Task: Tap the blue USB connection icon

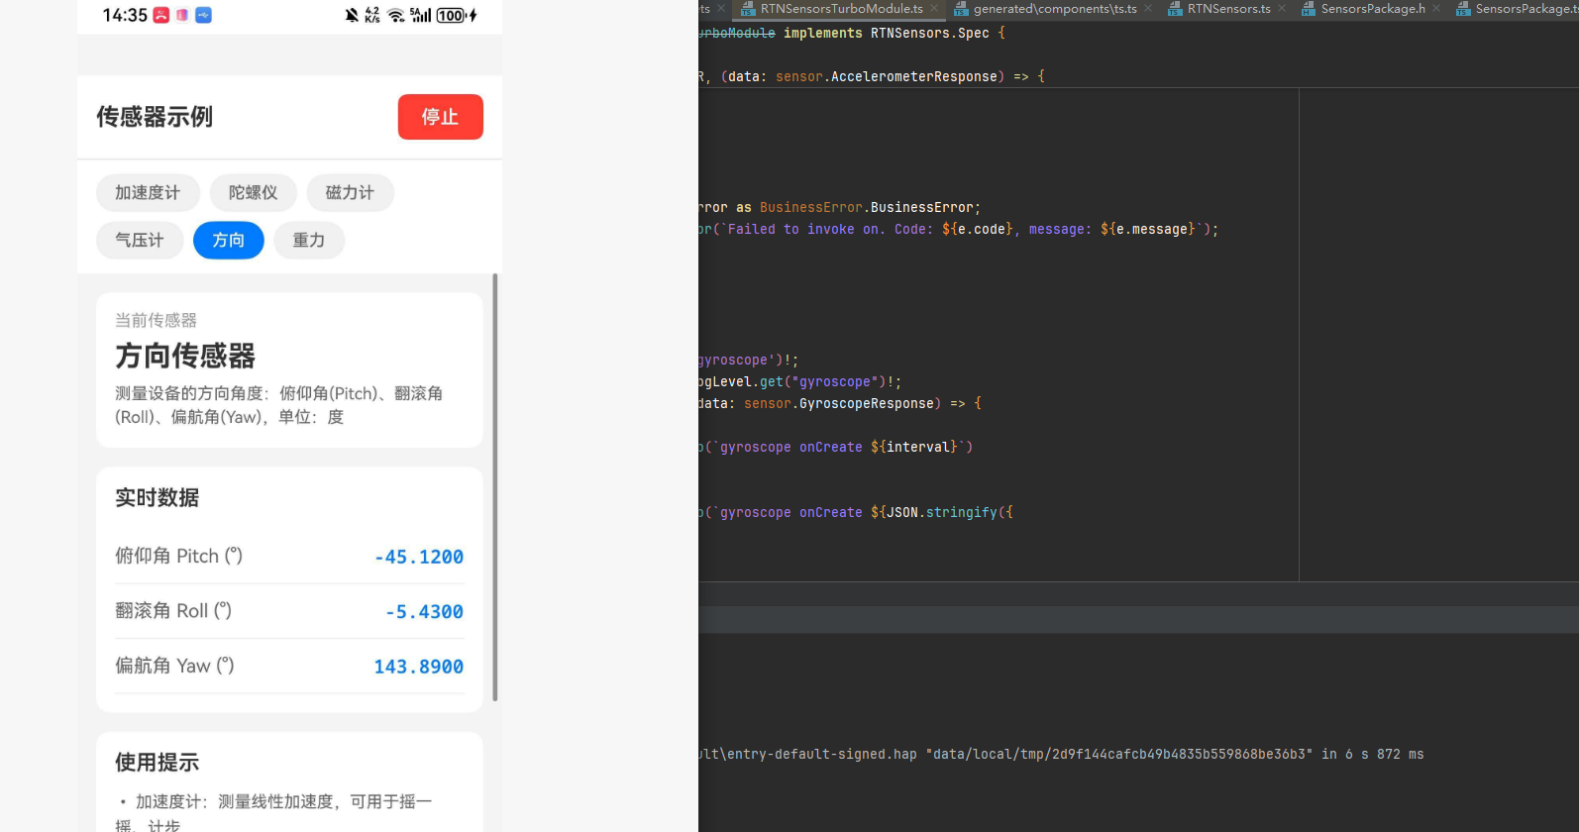Action: click(x=203, y=15)
